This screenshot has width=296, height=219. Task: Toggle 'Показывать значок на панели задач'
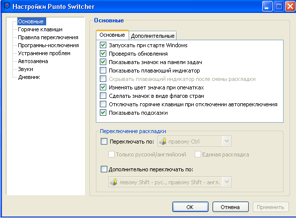coord(103,62)
